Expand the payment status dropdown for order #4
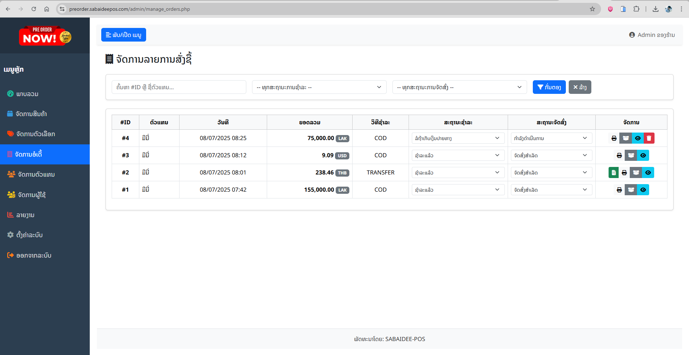689x355 pixels. [x=458, y=138]
